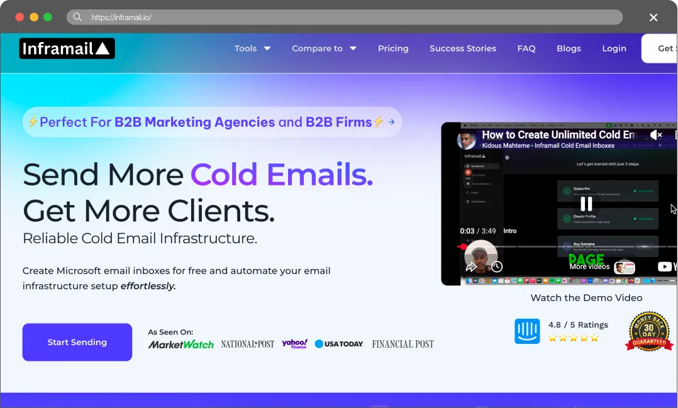Click the Get More Clients heading
Screen dimensions: 678x408
[x=148, y=211]
